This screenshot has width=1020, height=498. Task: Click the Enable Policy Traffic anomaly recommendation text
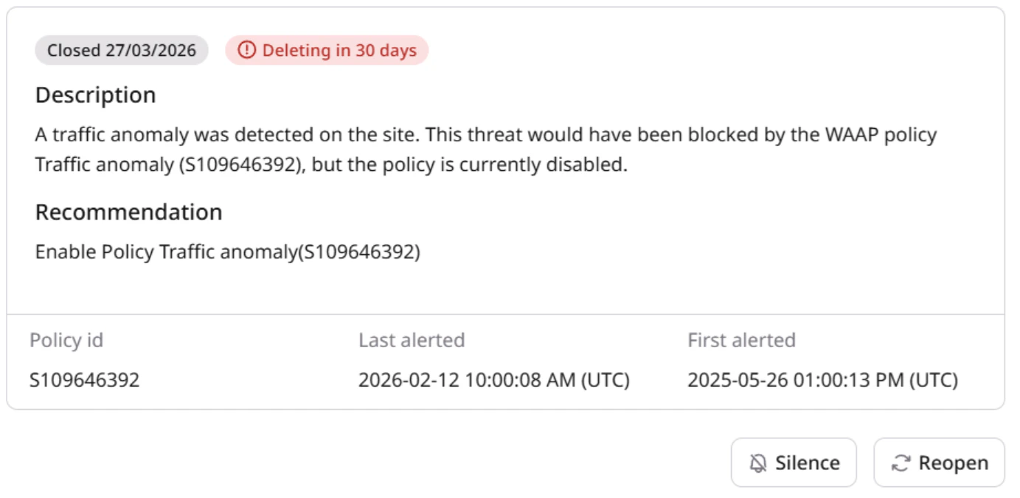(227, 252)
